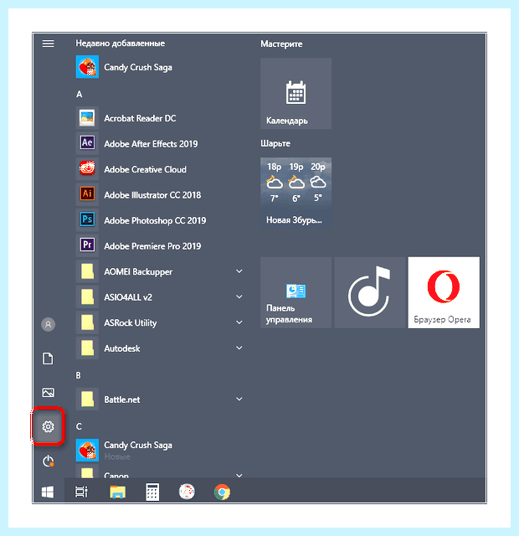Launch Adobe Photoshop CC 2019
This screenshot has width=519, height=536.
(x=159, y=220)
